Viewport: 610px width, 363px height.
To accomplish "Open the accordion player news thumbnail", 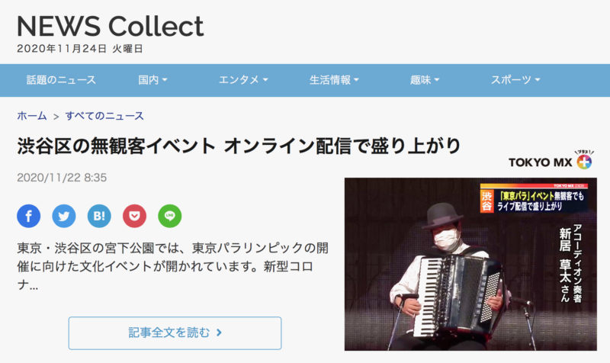I will 470,264.
